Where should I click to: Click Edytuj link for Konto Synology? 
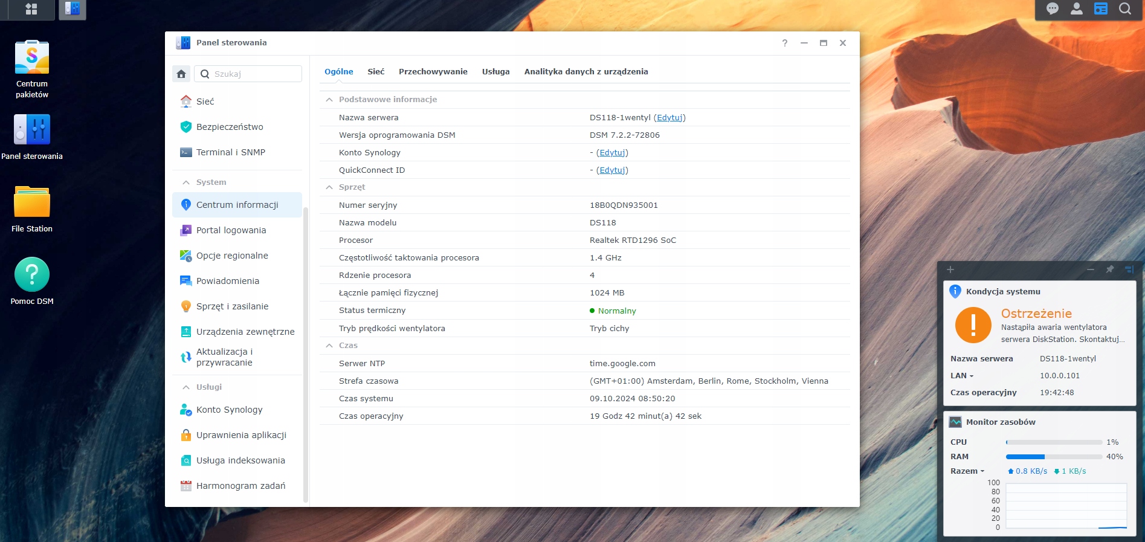tap(613, 153)
